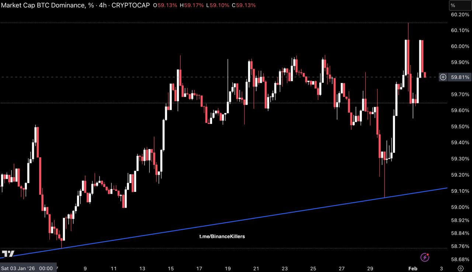
Task: Open chart settings hexagon gear icon
Action: coord(461,268)
